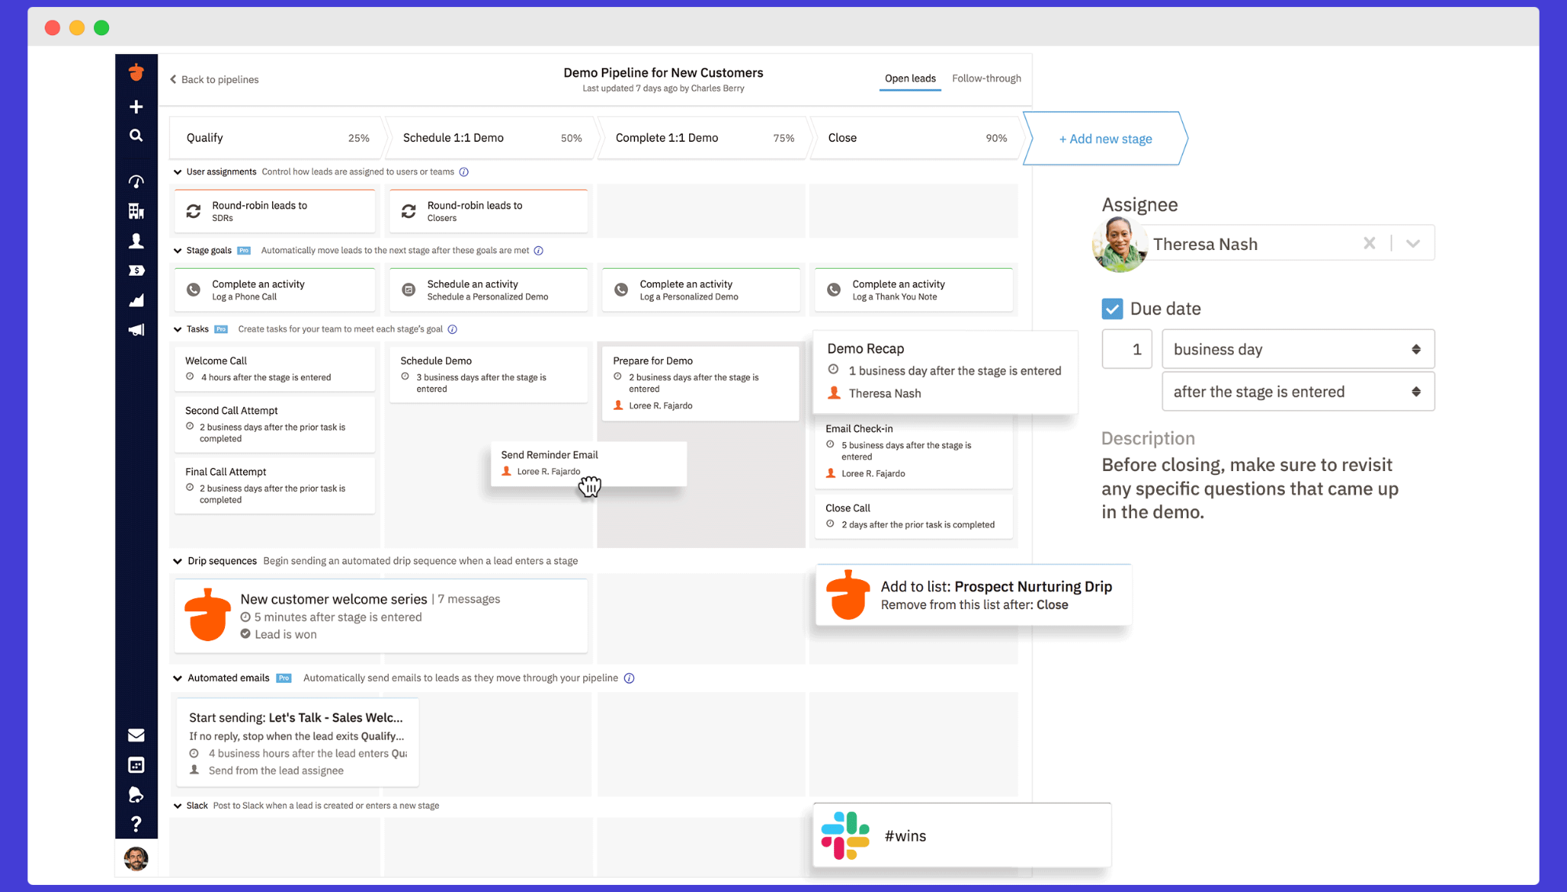The width and height of the screenshot is (1567, 892).
Task: Go back to pipelines
Action: point(215,79)
